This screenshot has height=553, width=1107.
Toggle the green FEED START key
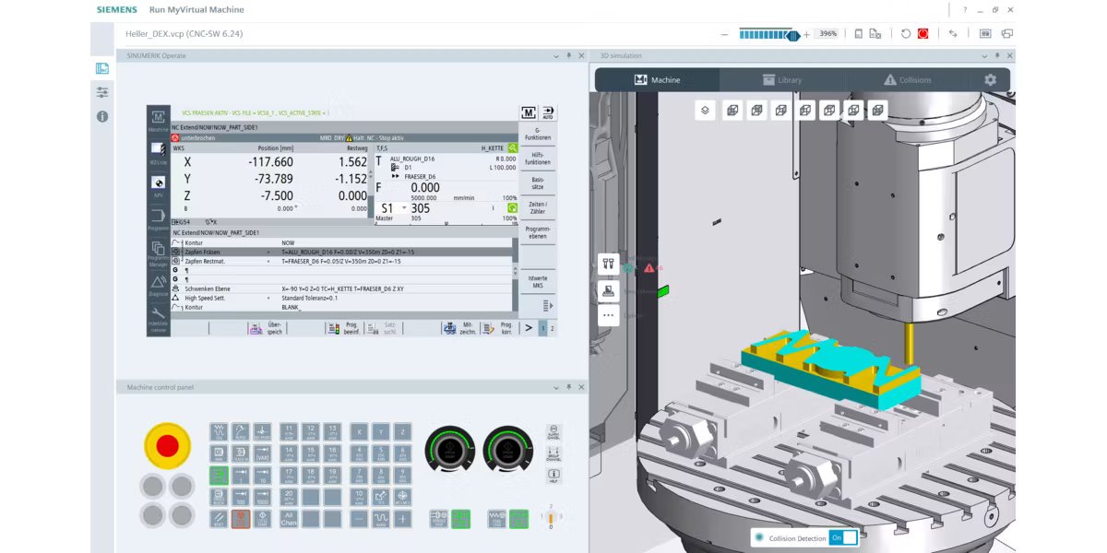[x=518, y=519]
